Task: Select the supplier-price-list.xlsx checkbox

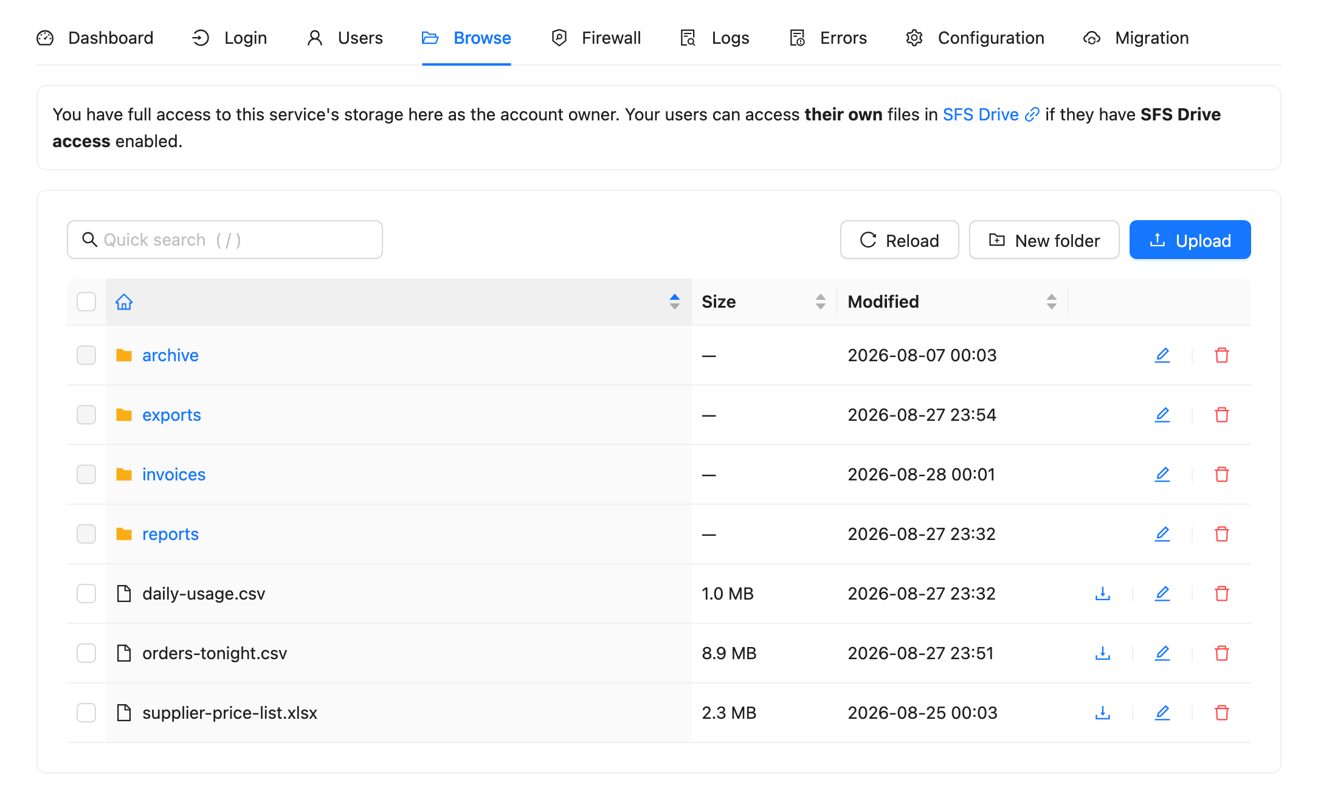Action: point(86,713)
